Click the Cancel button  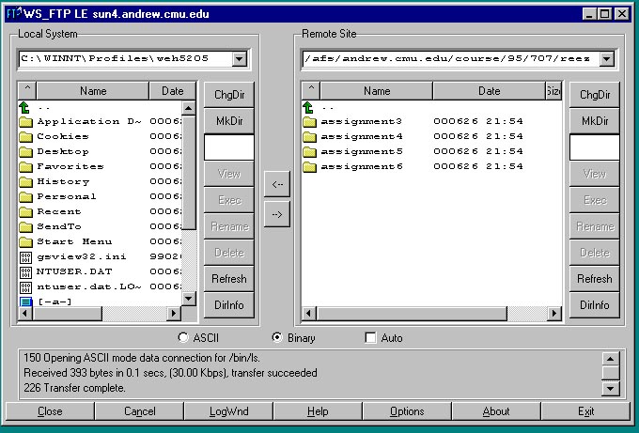pos(139,411)
